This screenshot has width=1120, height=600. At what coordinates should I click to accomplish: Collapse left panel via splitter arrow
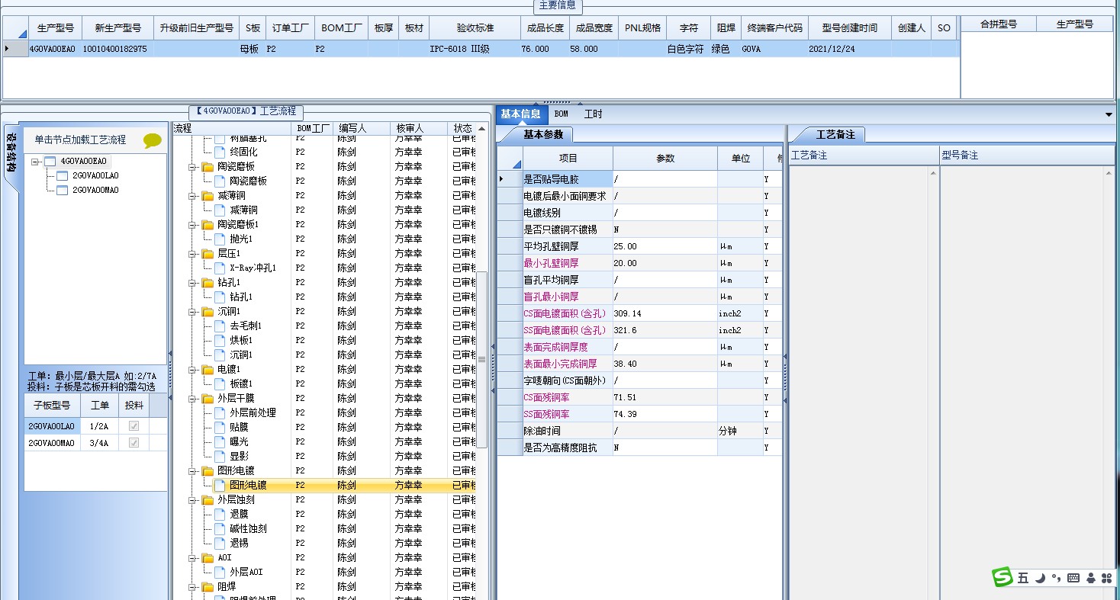[x=169, y=353]
